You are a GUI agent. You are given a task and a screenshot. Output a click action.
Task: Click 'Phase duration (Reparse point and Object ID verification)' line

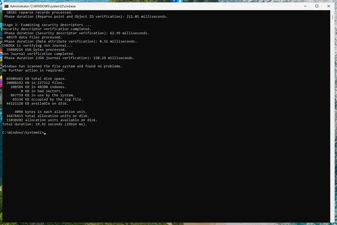(x=86, y=17)
